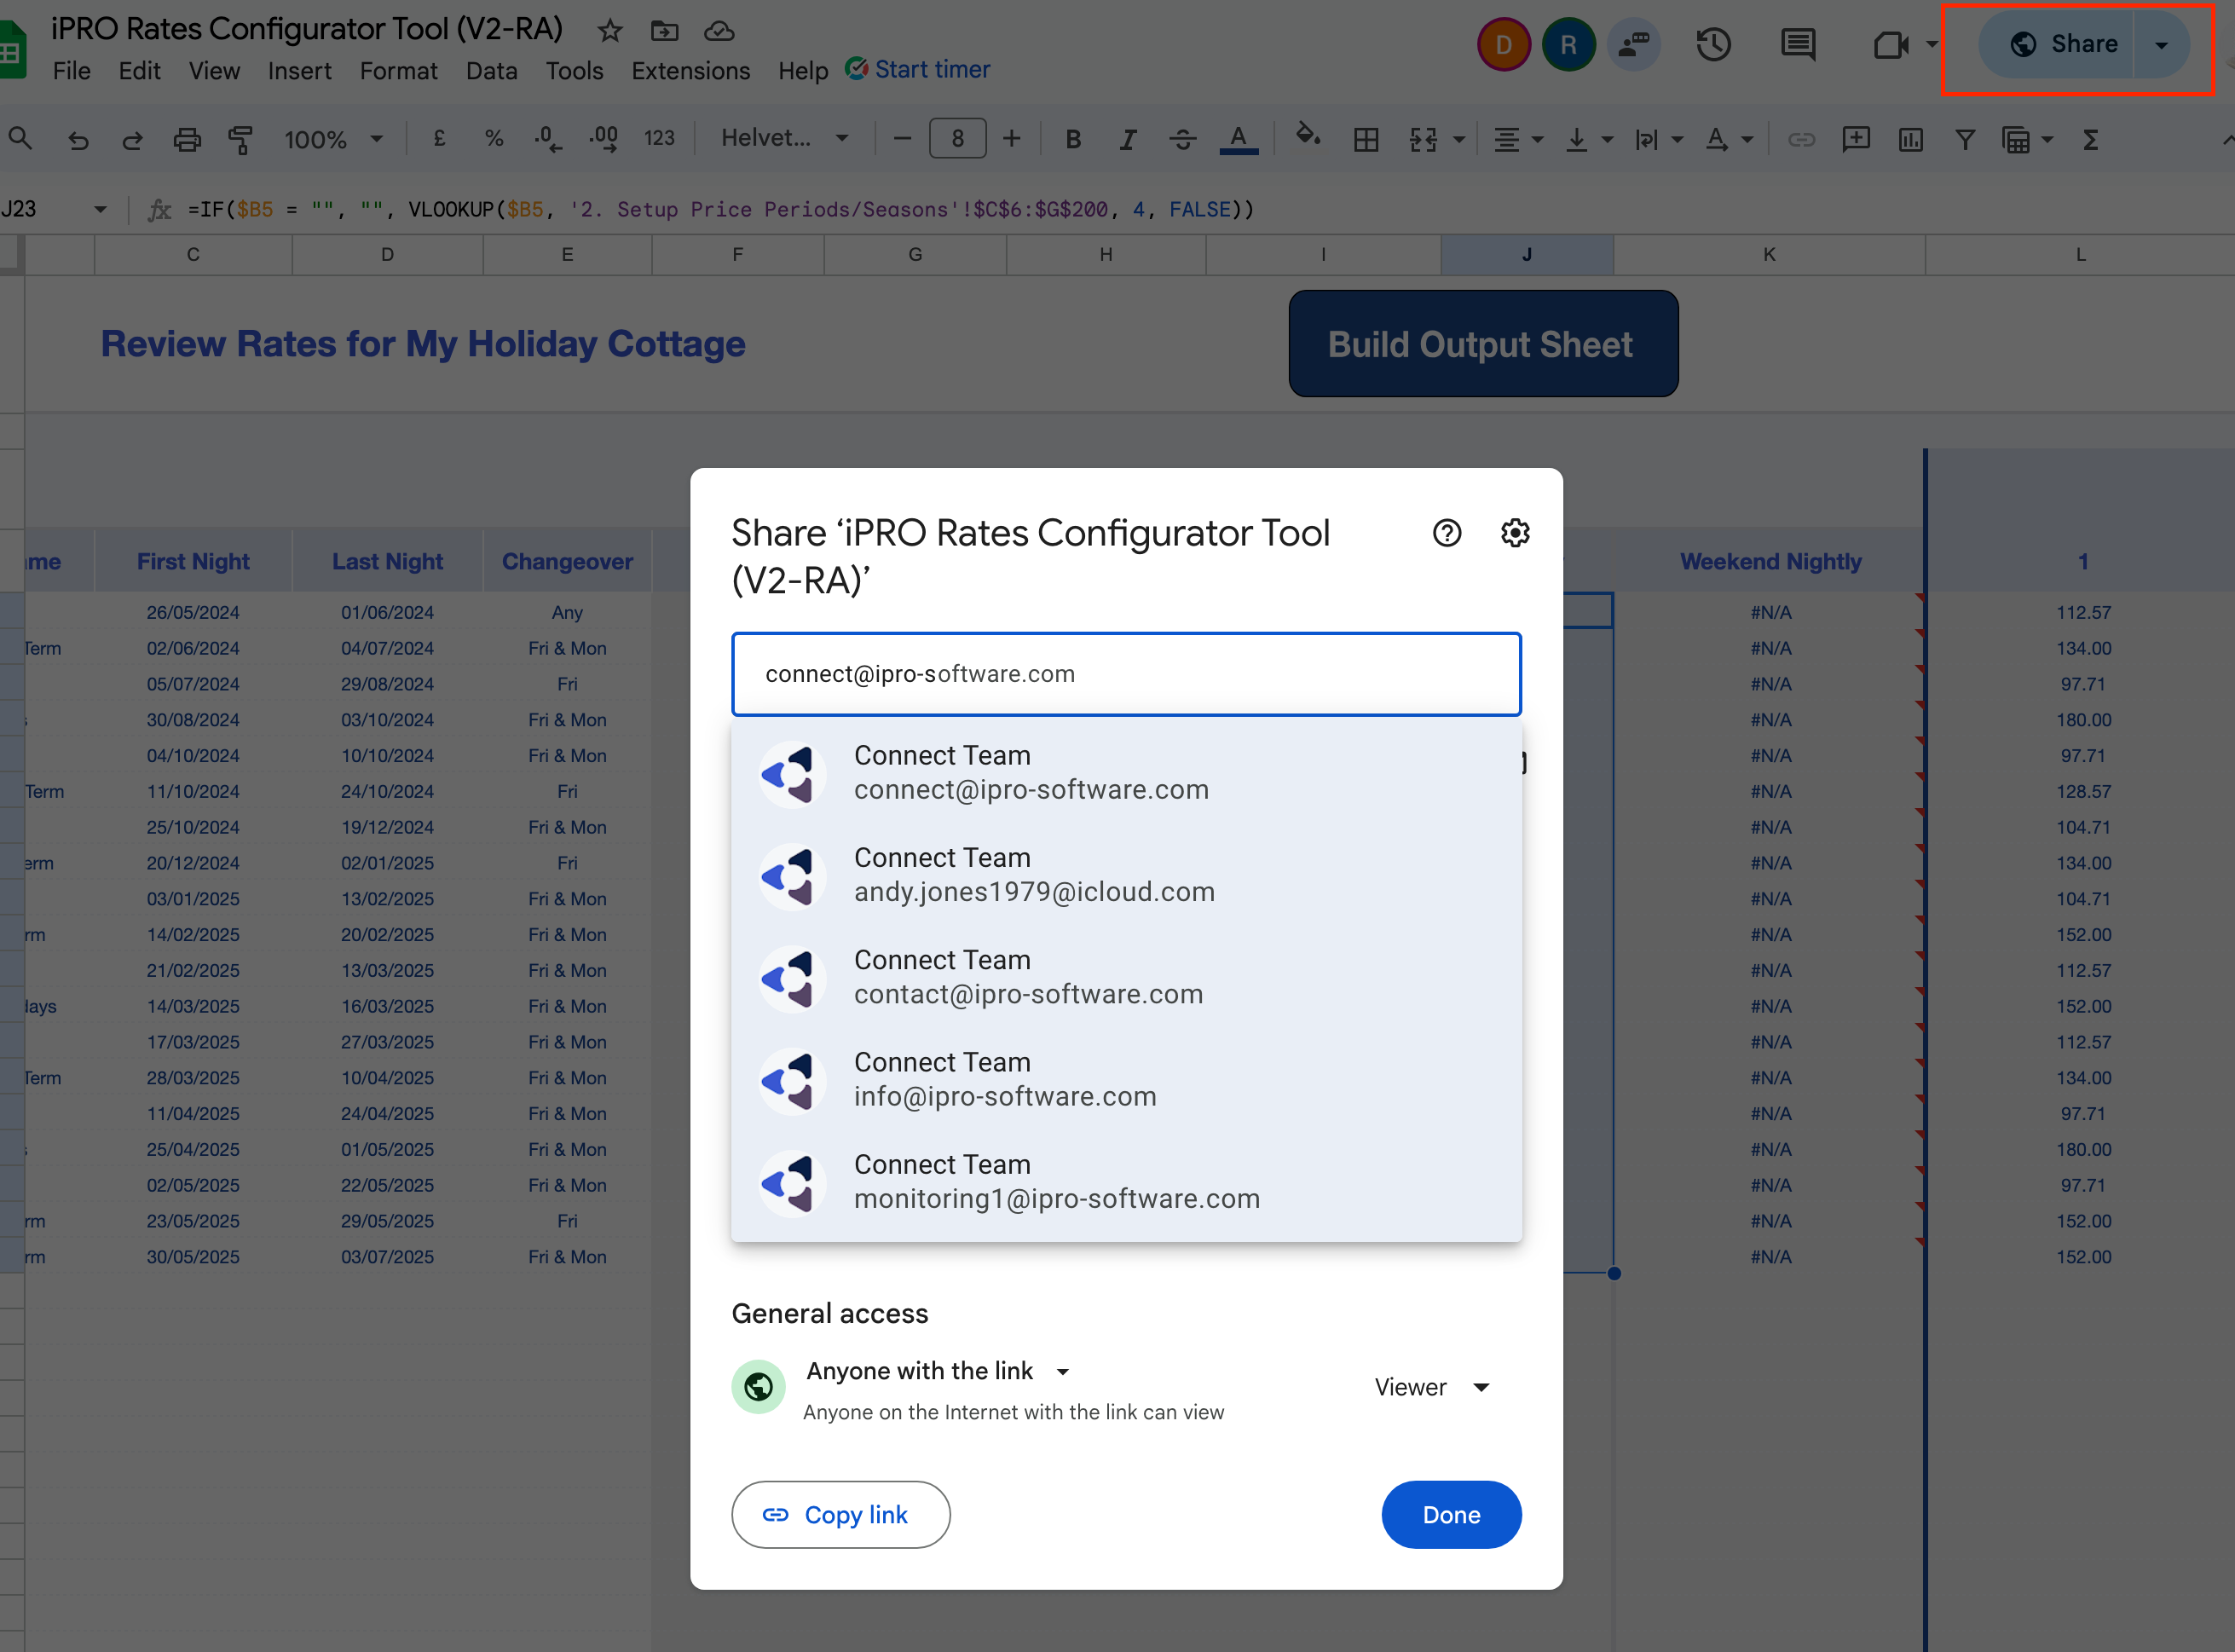Open the Data menu
Viewport: 2235px width, 1652px height.
[x=491, y=71]
